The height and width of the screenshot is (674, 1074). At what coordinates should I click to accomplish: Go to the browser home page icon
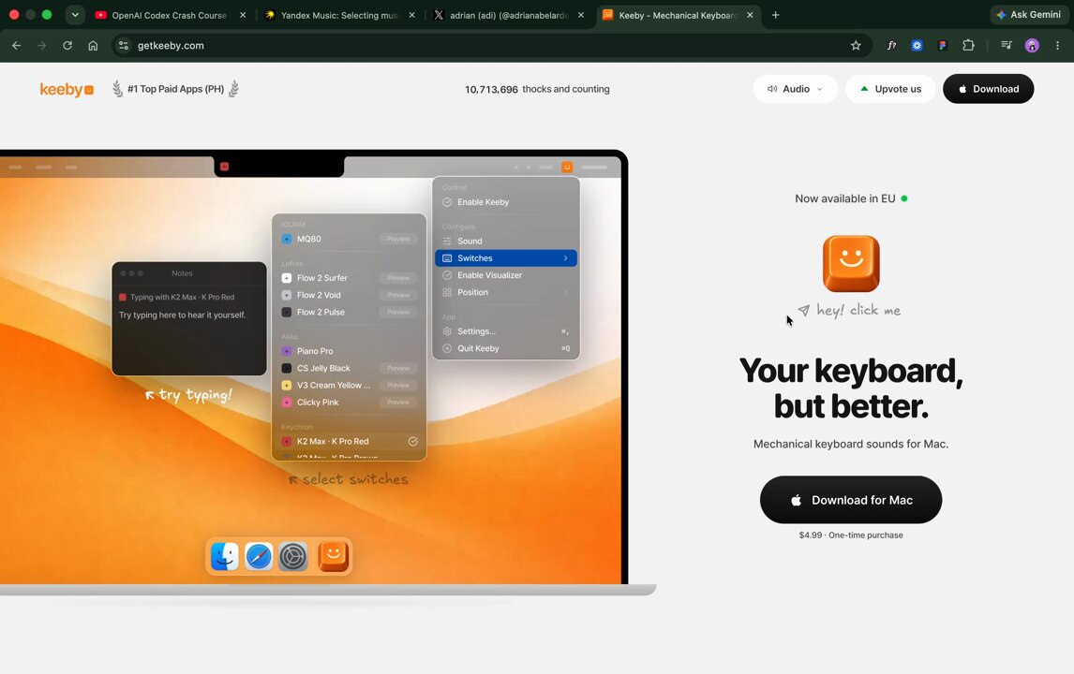point(93,45)
